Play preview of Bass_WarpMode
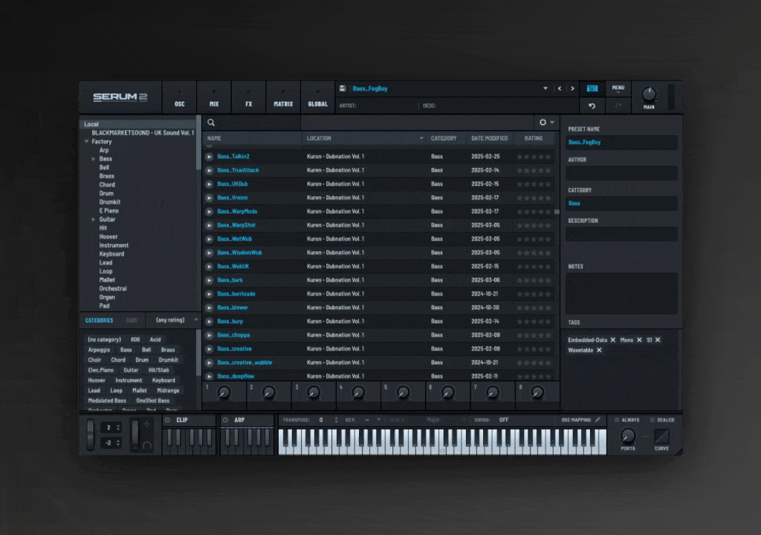761x535 pixels. click(x=209, y=212)
